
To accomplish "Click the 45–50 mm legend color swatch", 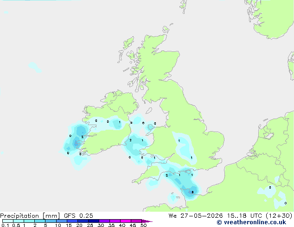I will 136,221.
